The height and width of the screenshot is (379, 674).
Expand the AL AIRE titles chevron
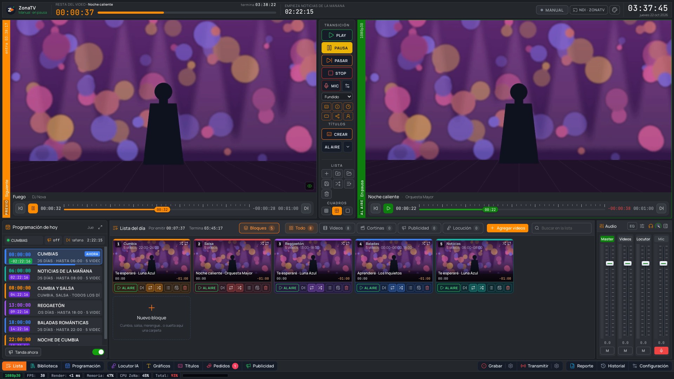tap(348, 147)
